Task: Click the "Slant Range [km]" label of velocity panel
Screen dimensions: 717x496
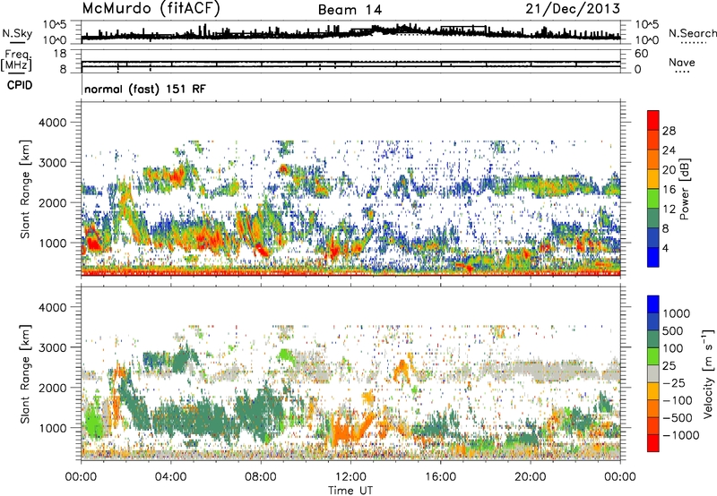Action: click(25, 373)
